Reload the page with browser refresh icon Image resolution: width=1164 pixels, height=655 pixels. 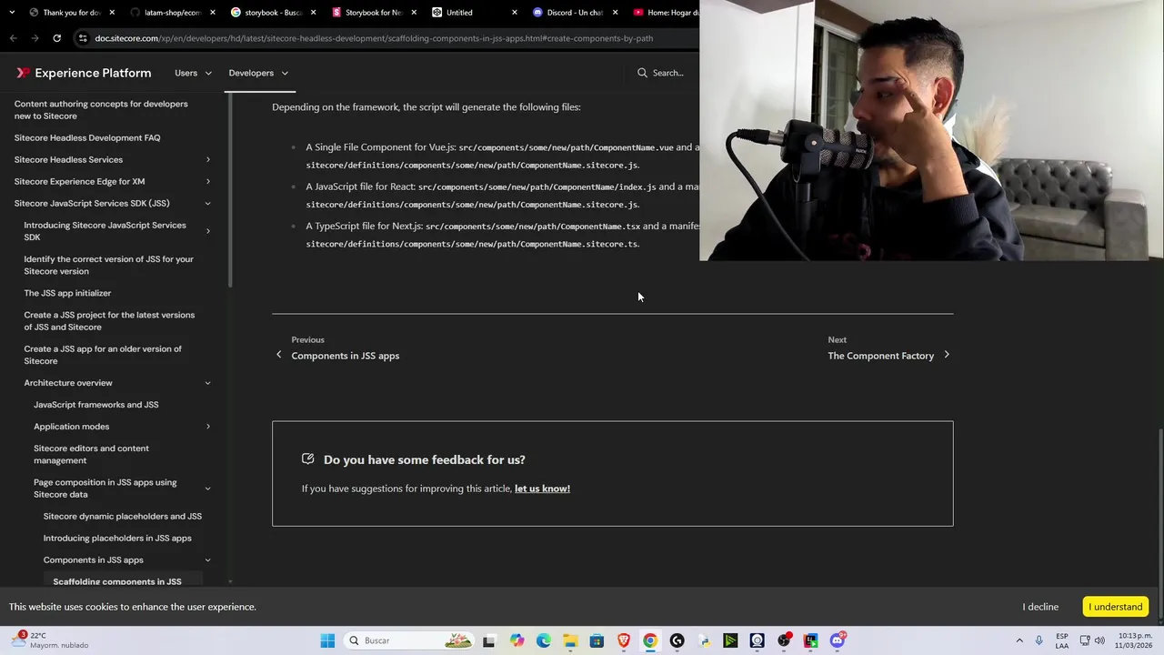click(x=56, y=38)
